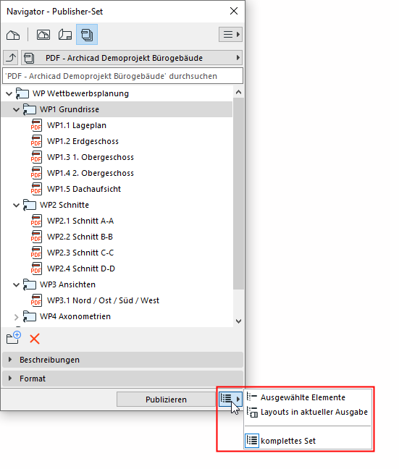The image size is (399, 469).
Task: Click the scroll down arrow of tree list
Action: (238, 321)
